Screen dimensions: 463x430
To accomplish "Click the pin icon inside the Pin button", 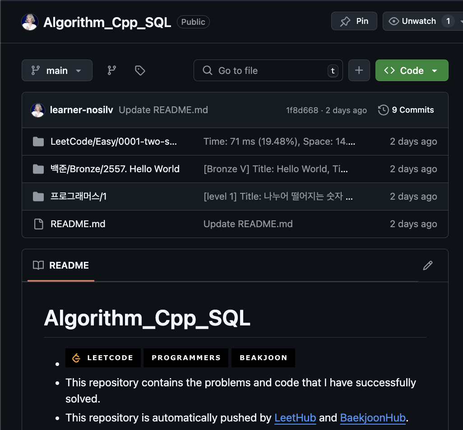I will click(345, 21).
